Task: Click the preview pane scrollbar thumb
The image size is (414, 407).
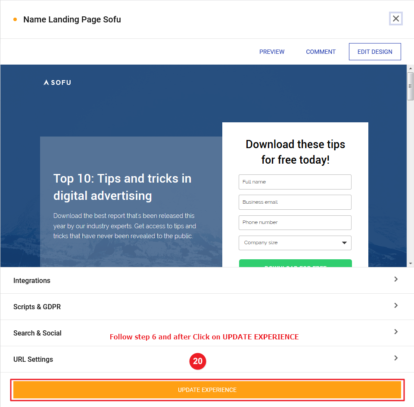Action: coord(410,86)
